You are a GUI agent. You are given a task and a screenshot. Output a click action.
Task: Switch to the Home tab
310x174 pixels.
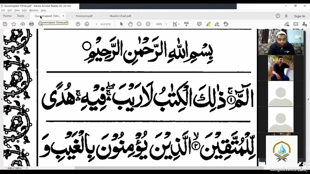point(7,16)
